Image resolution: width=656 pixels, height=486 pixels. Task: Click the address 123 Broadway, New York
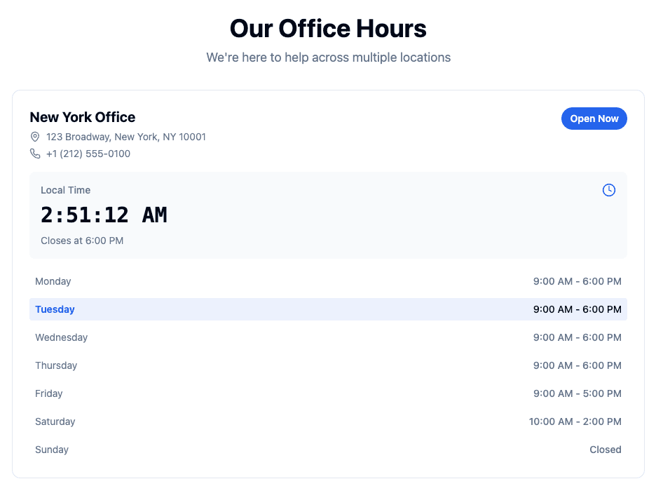click(125, 137)
